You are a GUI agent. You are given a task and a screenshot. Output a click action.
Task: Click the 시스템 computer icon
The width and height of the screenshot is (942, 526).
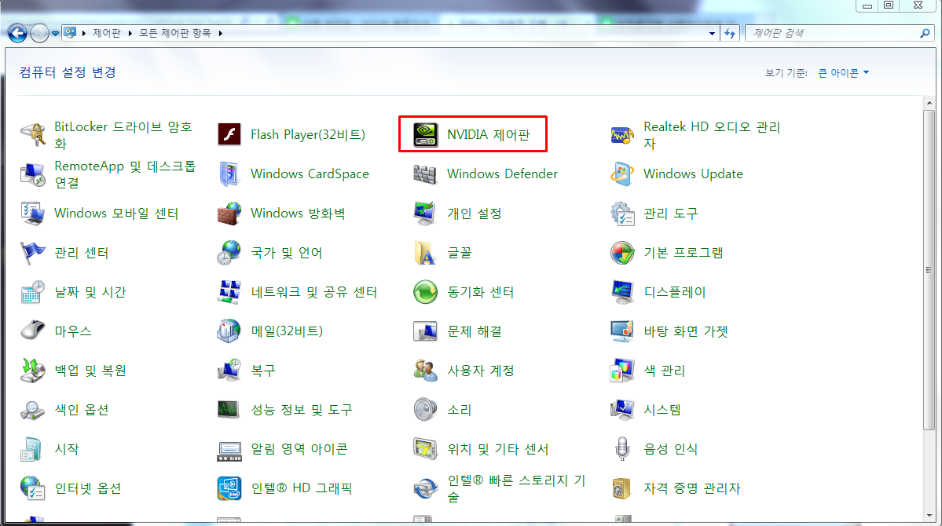pos(621,410)
